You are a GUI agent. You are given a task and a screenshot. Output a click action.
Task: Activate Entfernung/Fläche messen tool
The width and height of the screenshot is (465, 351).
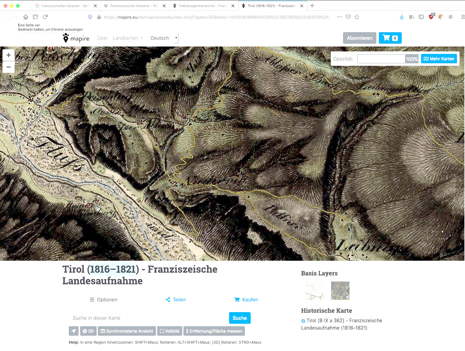coord(214,331)
